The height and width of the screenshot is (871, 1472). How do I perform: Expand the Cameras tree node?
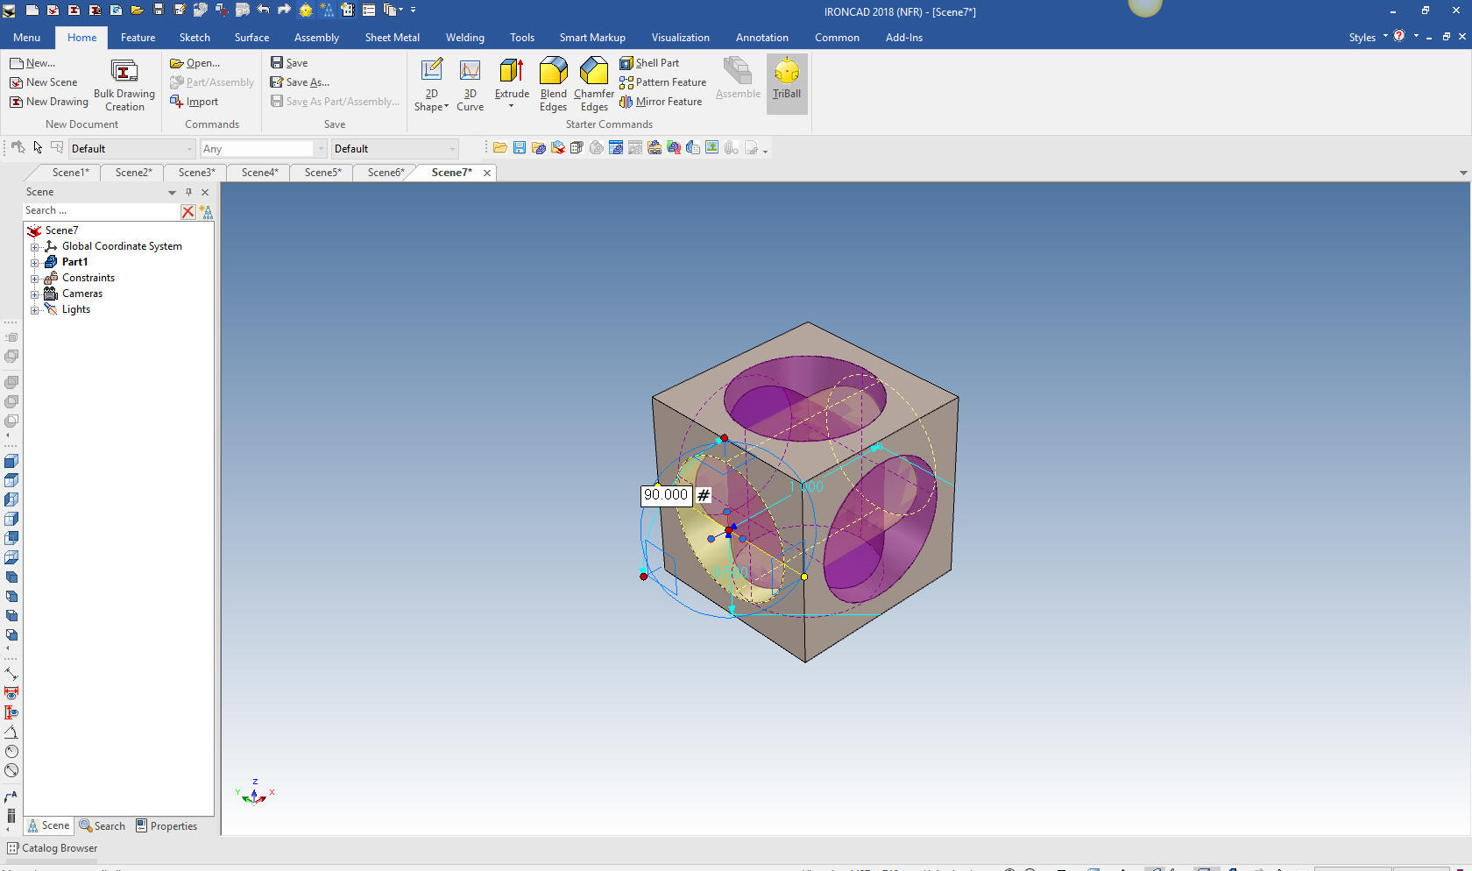click(35, 294)
